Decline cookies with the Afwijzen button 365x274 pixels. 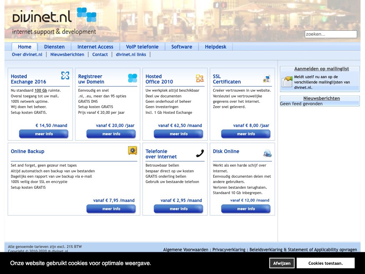pyautogui.click(x=282, y=263)
